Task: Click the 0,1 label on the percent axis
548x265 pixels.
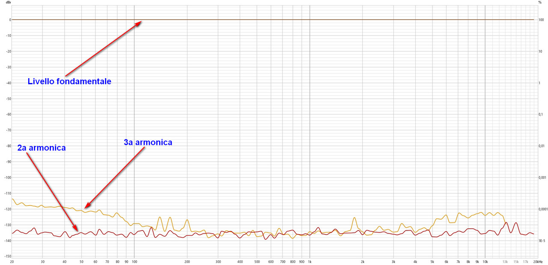Action: pyautogui.click(x=541, y=114)
